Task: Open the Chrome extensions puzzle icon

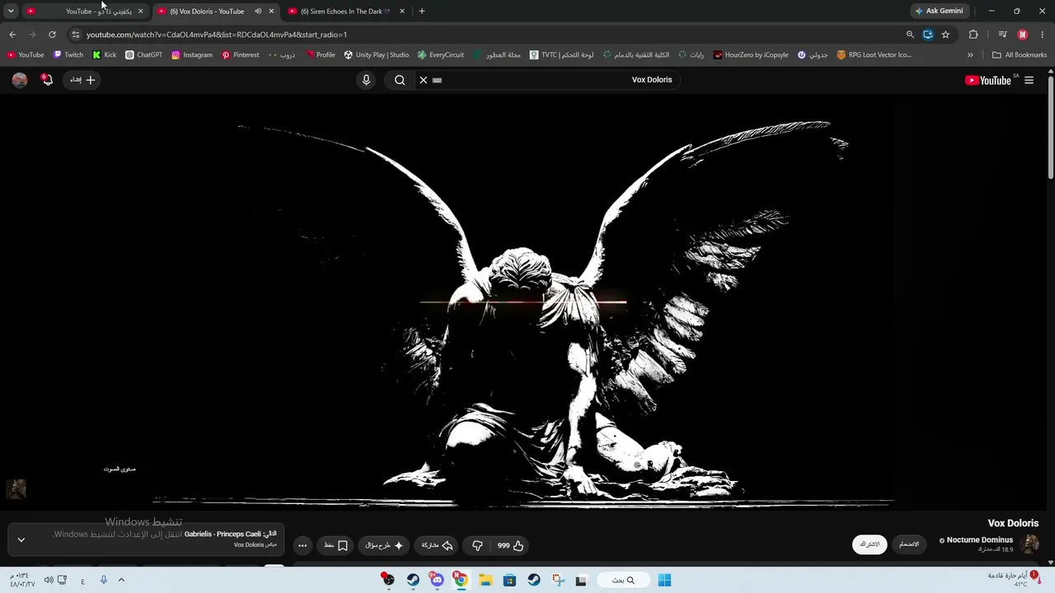Action: click(973, 35)
